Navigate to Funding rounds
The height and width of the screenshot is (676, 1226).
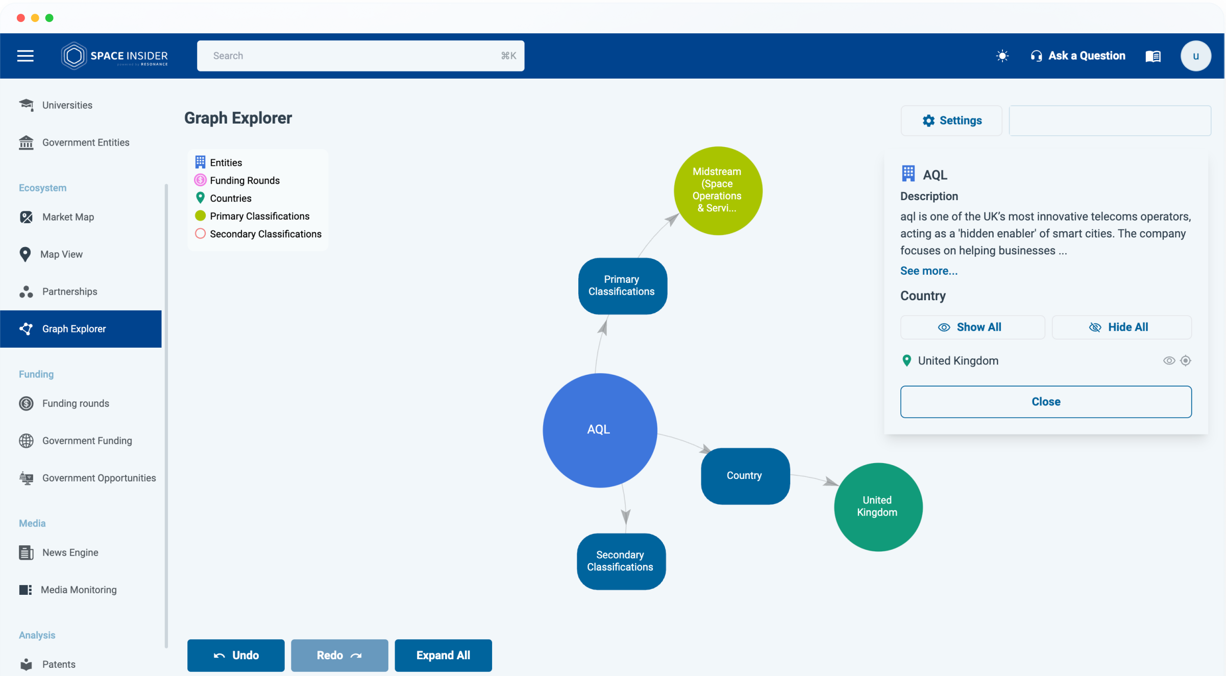(x=81, y=403)
